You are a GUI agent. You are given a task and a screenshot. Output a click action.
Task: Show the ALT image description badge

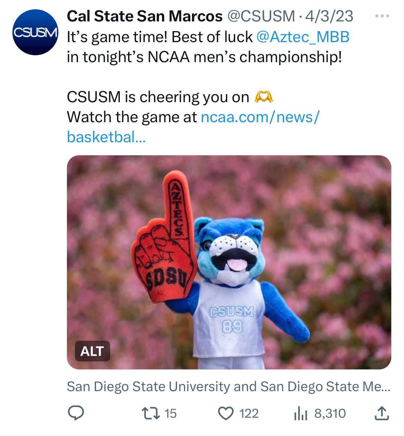(x=92, y=351)
